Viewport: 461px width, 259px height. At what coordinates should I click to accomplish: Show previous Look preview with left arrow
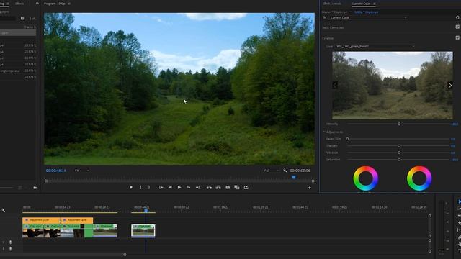click(x=335, y=86)
